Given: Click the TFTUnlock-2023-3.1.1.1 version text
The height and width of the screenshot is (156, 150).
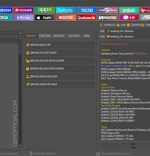Looking at the screenshot, I should [114, 44].
